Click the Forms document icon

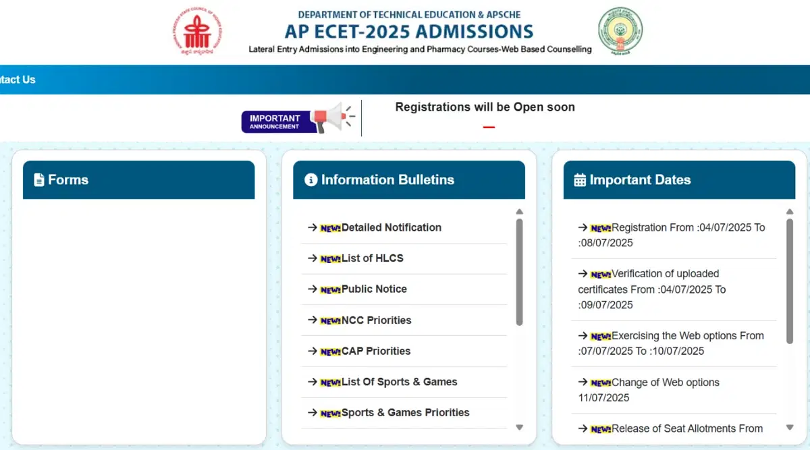pyautogui.click(x=39, y=180)
